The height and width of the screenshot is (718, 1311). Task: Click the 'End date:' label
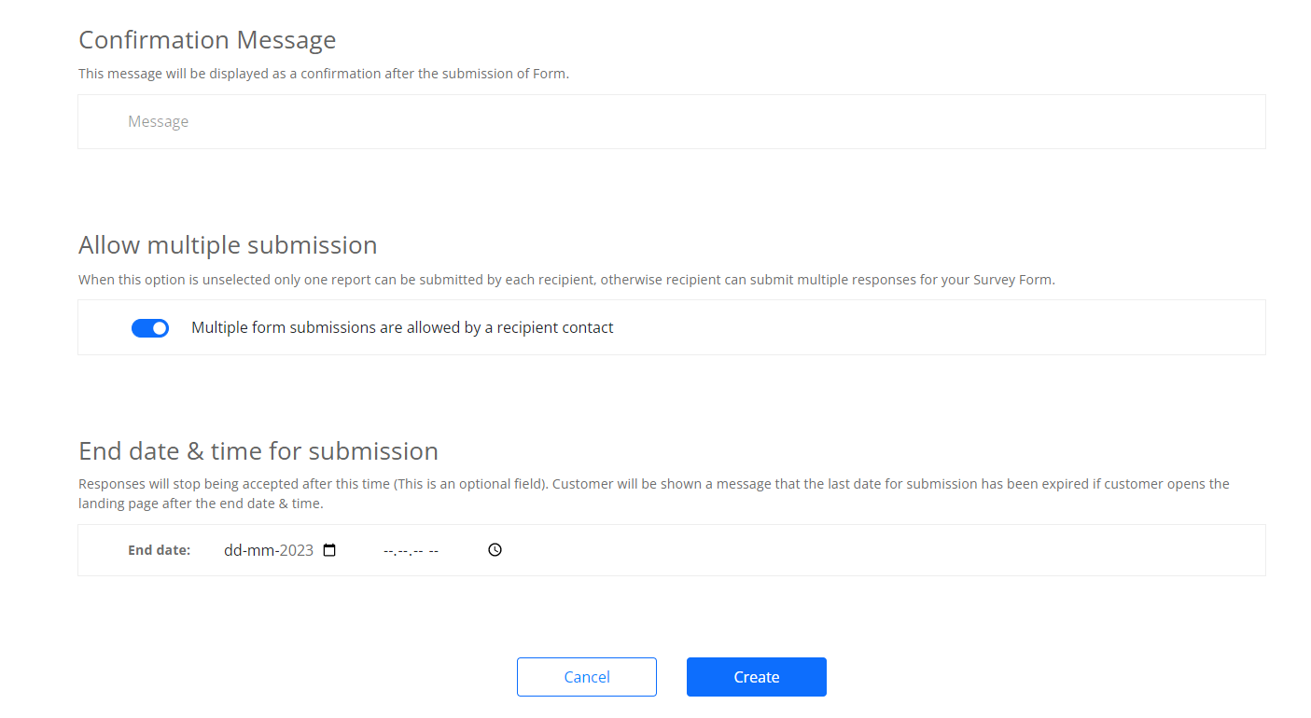(x=159, y=550)
